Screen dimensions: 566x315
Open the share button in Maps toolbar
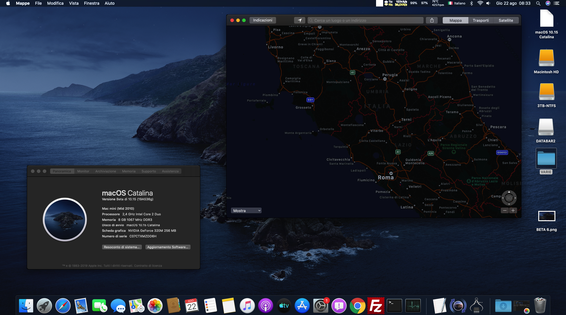tap(432, 20)
